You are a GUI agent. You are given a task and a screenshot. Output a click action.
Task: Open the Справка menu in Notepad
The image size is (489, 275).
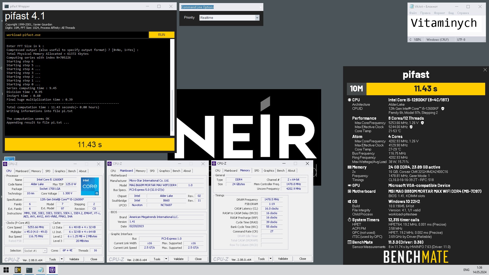click(463, 13)
